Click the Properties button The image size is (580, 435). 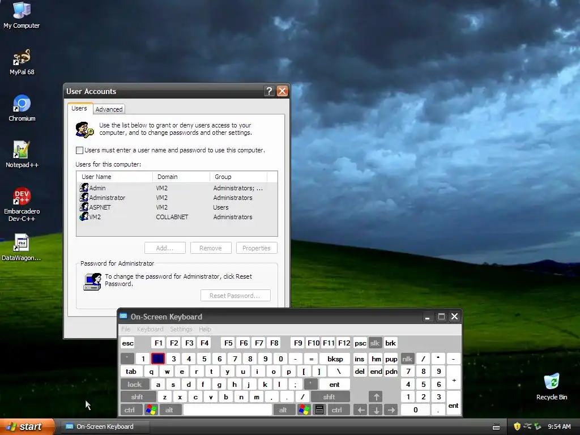tap(257, 248)
